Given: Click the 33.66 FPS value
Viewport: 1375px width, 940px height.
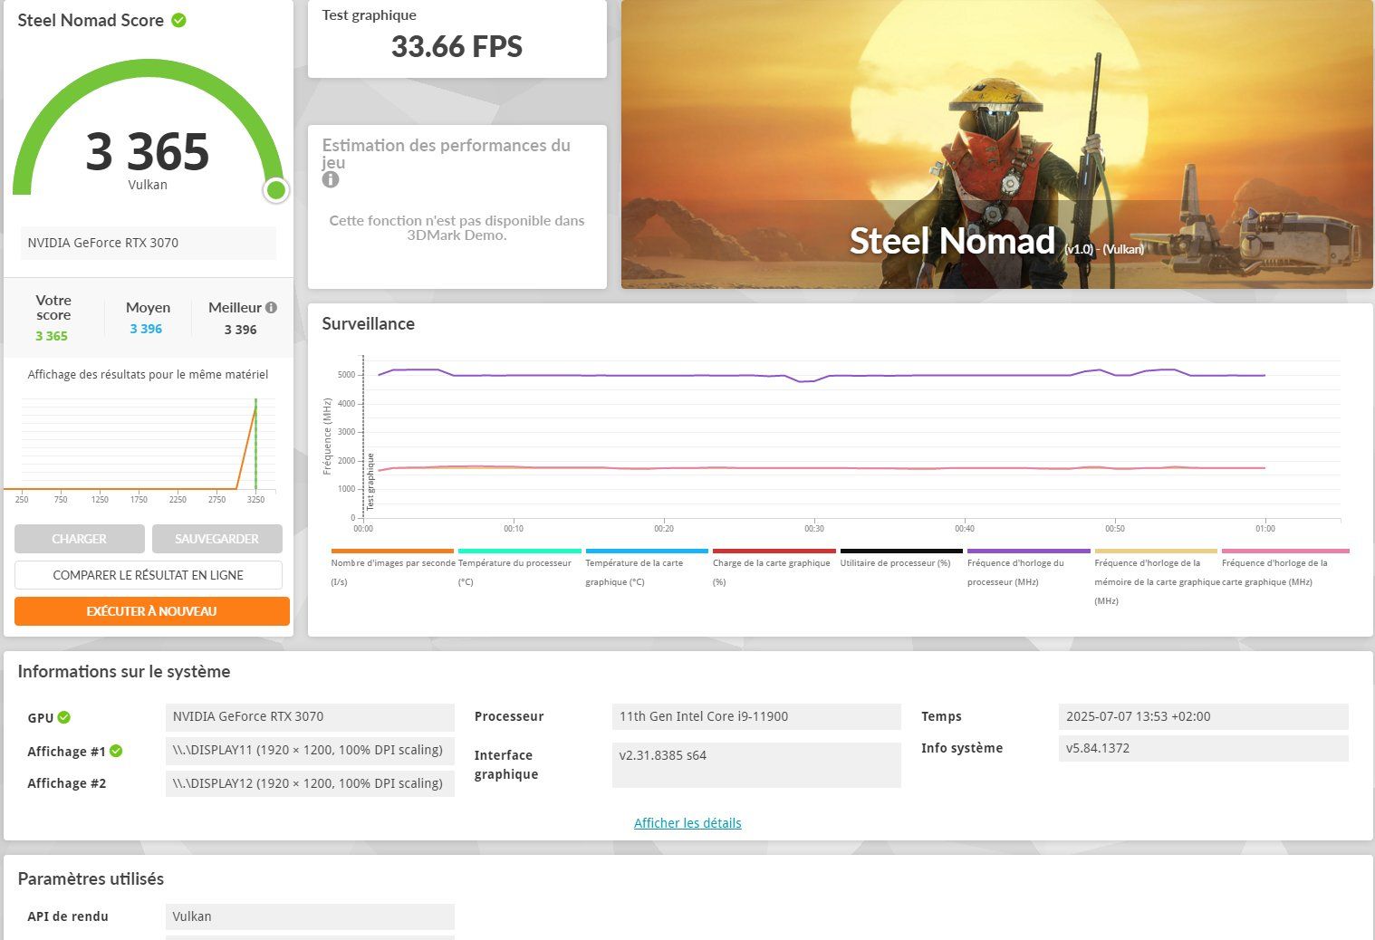Looking at the screenshot, I should click(457, 46).
